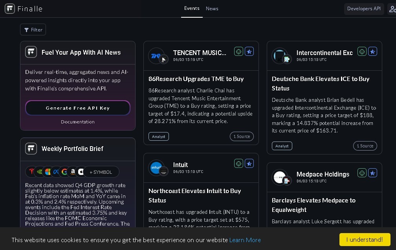Click Finalle icon beside Weekly Portfolio Brief
396x250 pixels.
[31, 149]
